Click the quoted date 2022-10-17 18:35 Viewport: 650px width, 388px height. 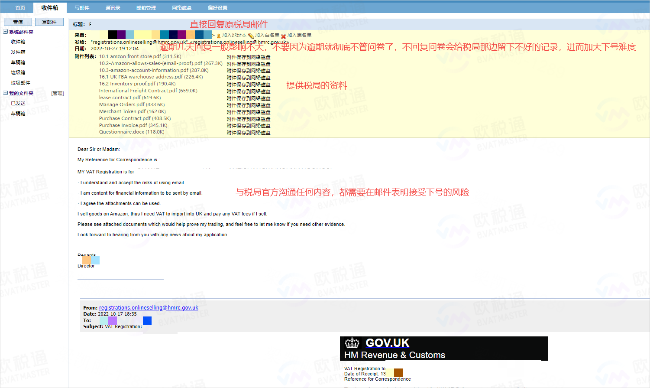pyautogui.click(x=117, y=314)
